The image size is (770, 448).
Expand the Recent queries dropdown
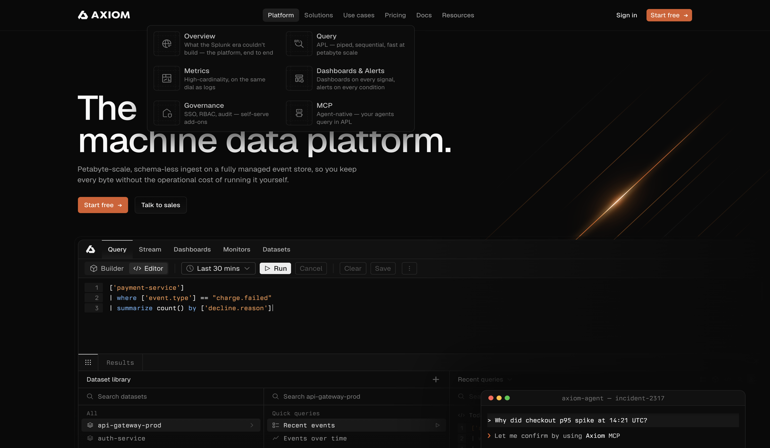(x=484, y=380)
